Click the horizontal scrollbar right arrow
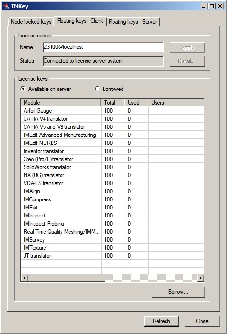 tap(201, 278)
